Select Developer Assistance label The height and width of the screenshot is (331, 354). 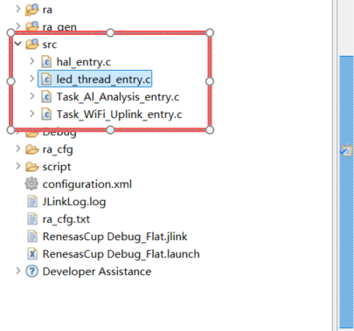tap(97, 272)
